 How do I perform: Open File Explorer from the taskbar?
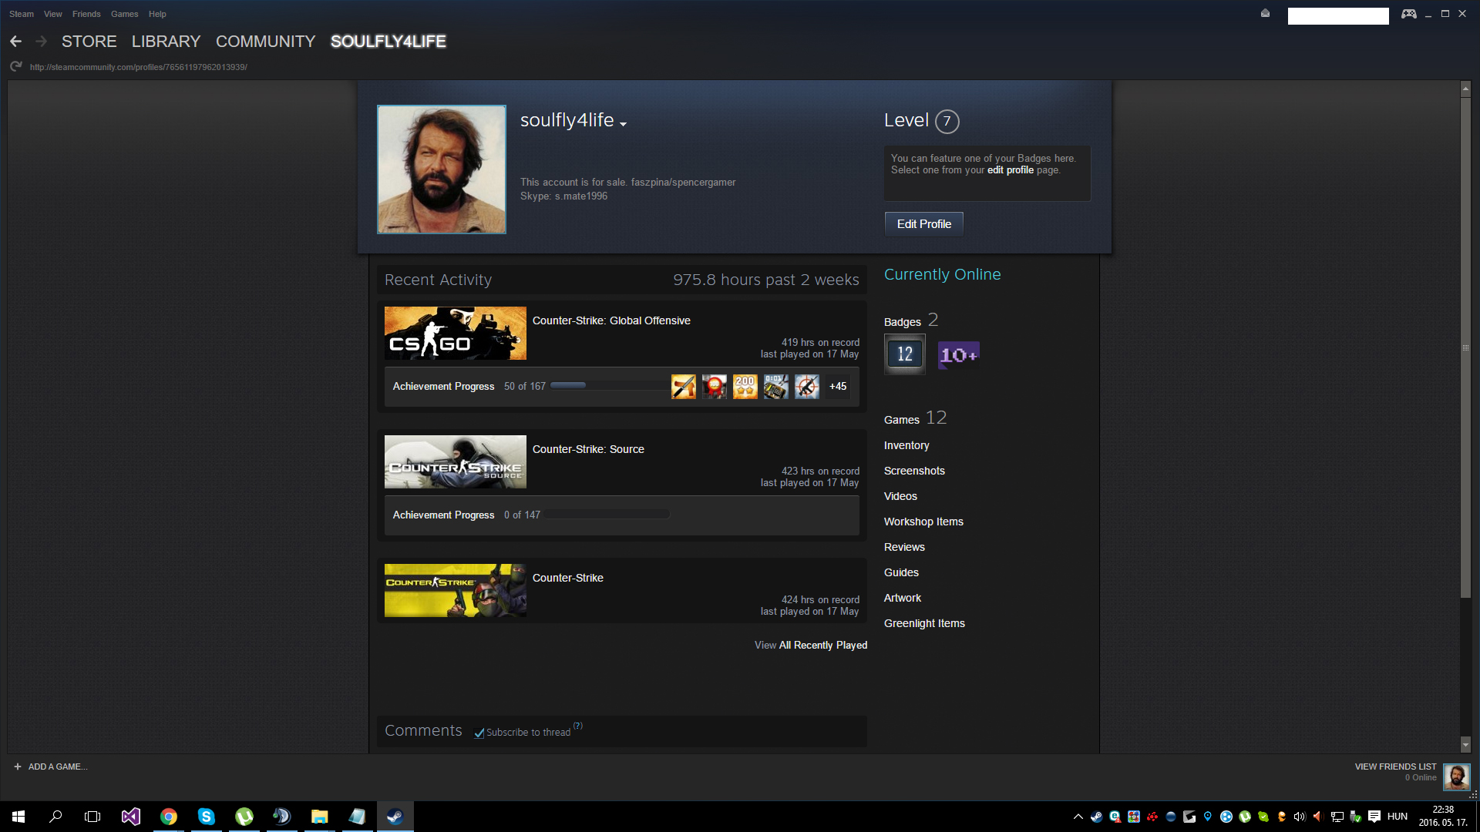click(320, 817)
